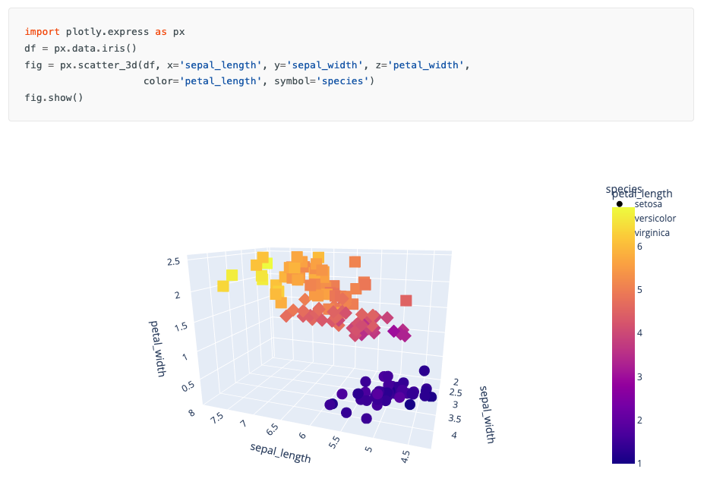The image size is (707, 488).
Task: Click the top-right orange square marker
Action: point(355,262)
